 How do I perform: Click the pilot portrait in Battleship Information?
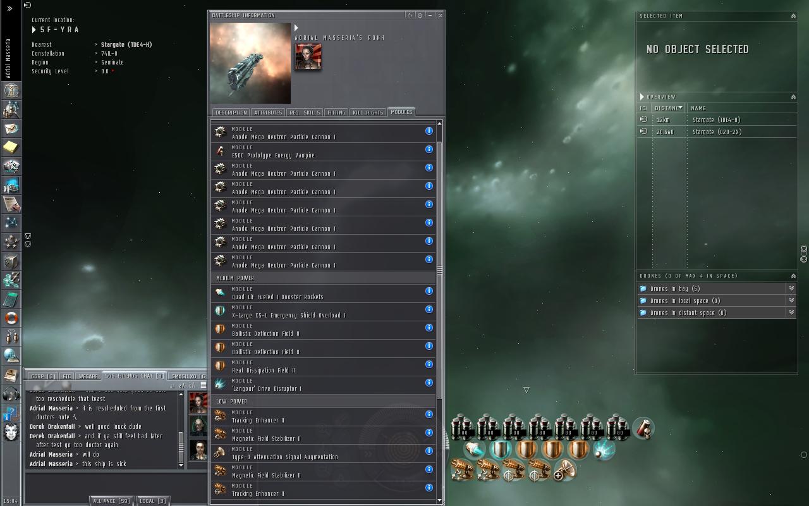click(x=308, y=57)
